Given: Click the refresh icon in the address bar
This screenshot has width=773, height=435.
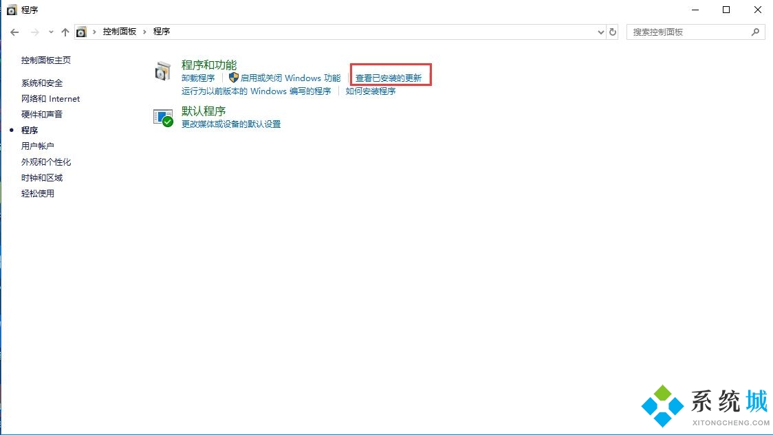Looking at the screenshot, I should tap(612, 32).
